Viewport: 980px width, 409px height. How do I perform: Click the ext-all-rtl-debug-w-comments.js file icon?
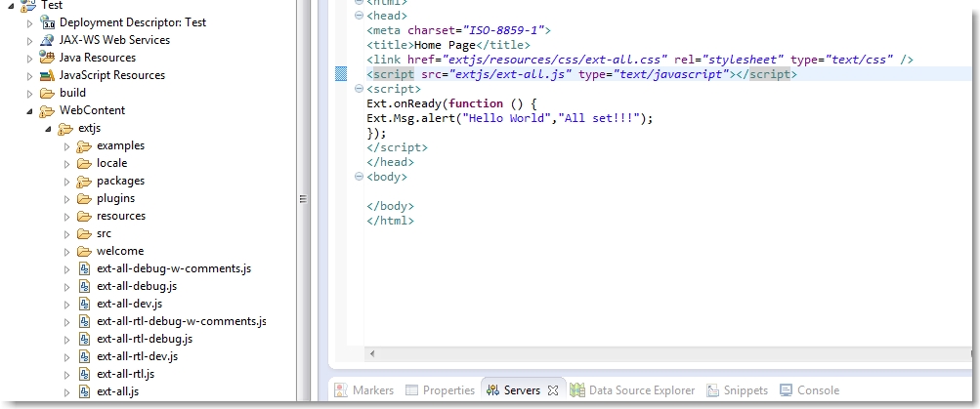coord(86,321)
